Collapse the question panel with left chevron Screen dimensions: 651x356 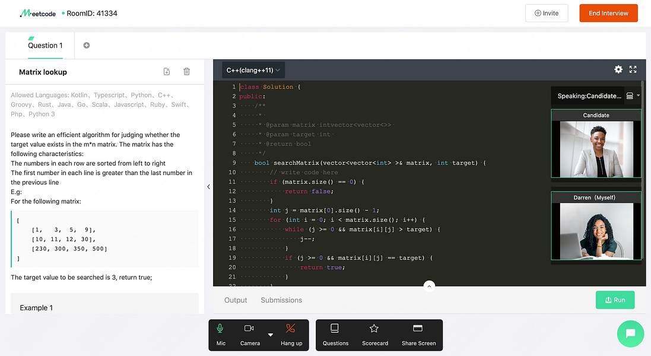(x=208, y=187)
